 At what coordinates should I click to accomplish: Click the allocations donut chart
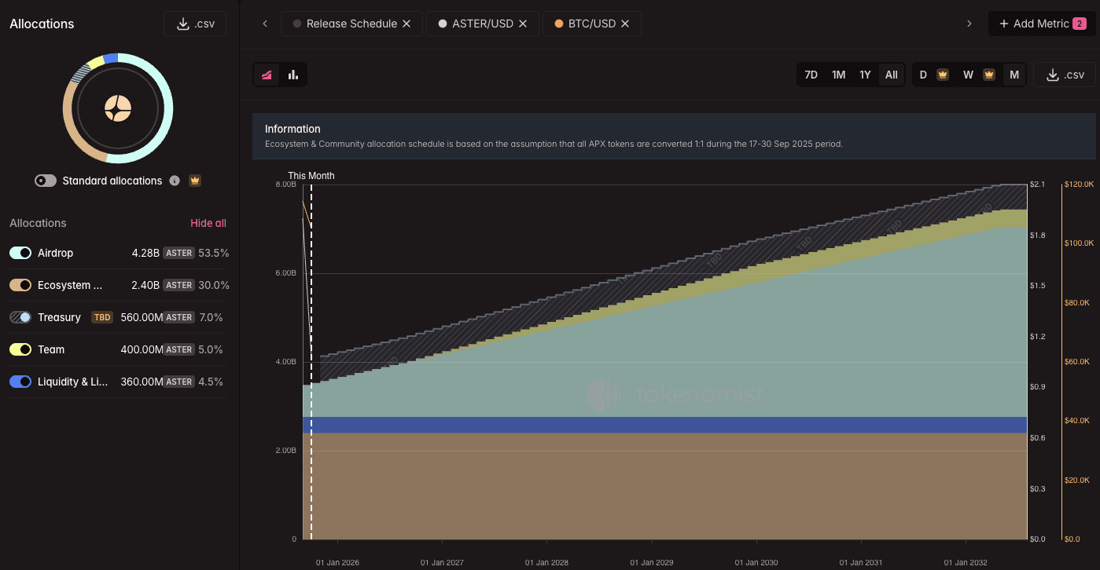pos(118,108)
